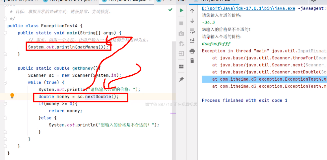
Task: Open Scanner link on throwFor stack line
Action: coord(321,58)
